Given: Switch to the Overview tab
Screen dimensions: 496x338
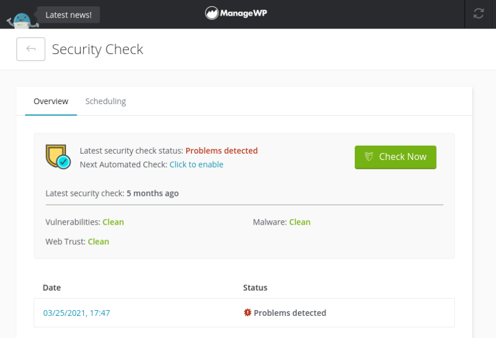Looking at the screenshot, I should click(51, 101).
